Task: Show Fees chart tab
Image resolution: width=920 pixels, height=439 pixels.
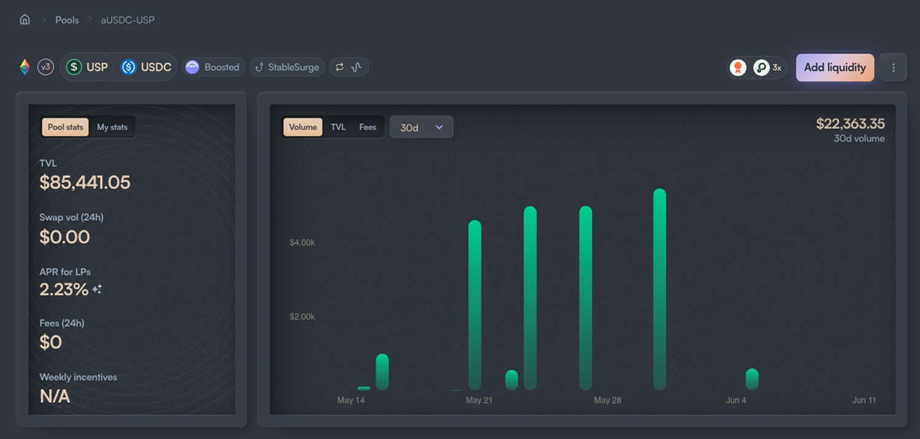Action: tap(367, 127)
